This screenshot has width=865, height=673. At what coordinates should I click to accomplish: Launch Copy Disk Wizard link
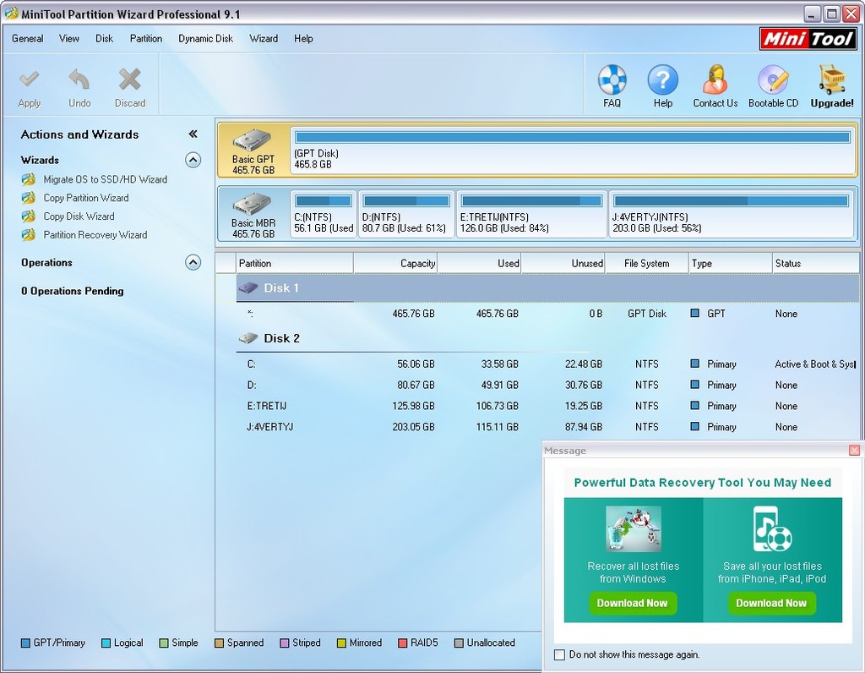pyautogui.click(x=79, y=216)
